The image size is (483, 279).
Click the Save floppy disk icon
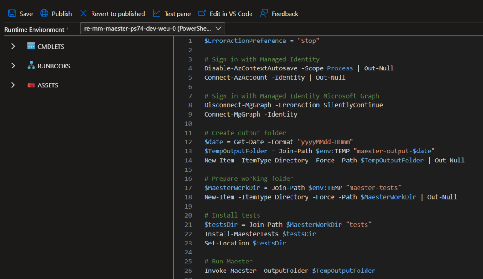(x=12, y=13)
